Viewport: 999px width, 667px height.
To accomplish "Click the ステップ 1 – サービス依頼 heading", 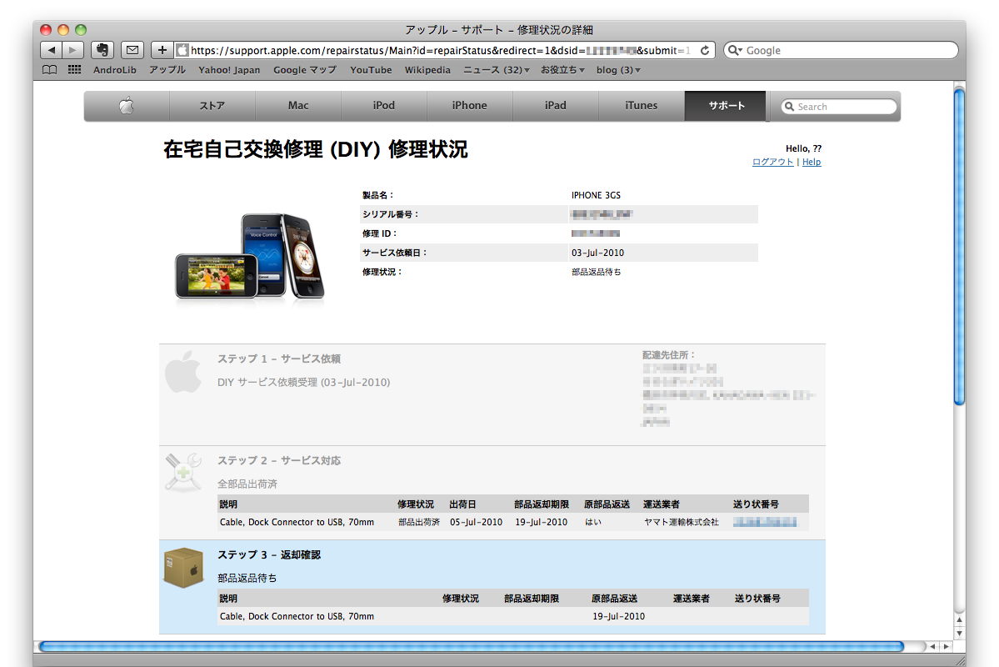I will [279, 359].
